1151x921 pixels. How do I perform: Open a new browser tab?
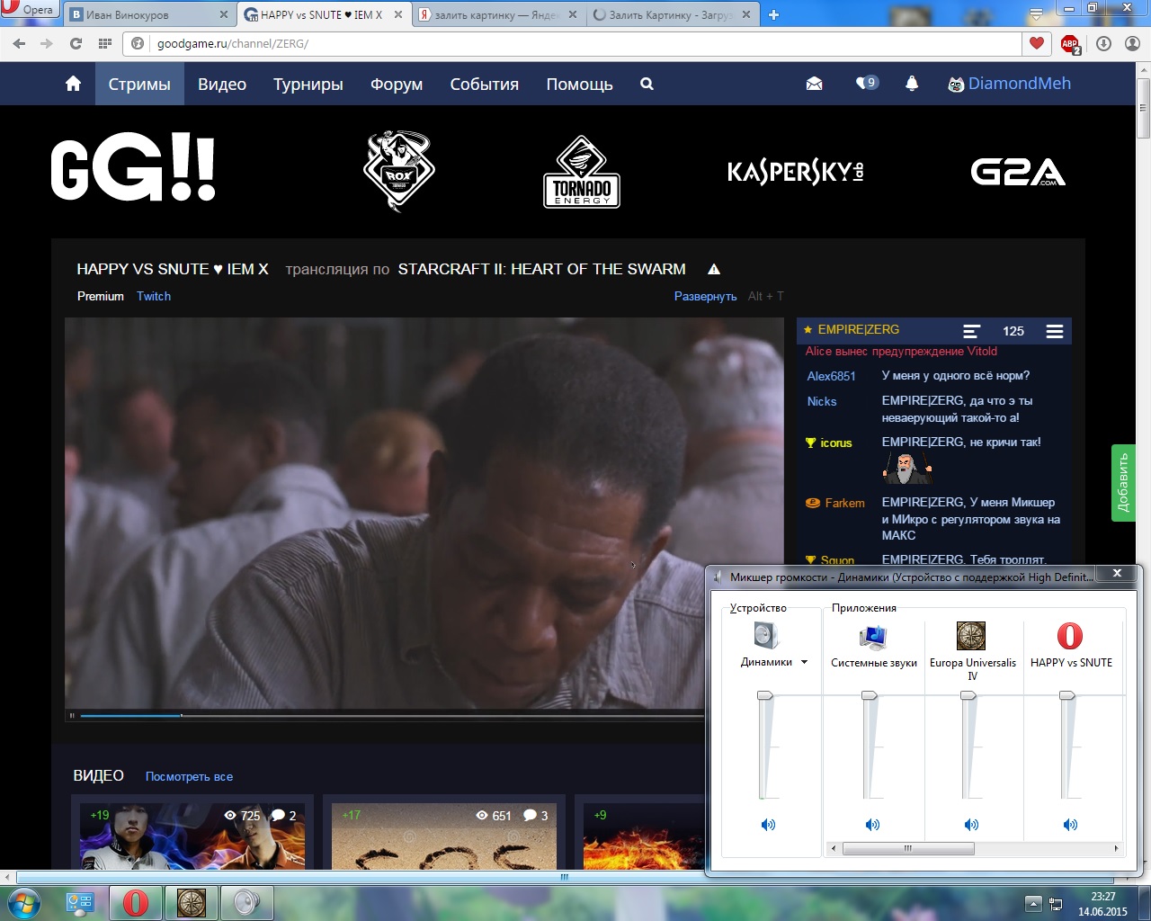[x=773, y=14]
